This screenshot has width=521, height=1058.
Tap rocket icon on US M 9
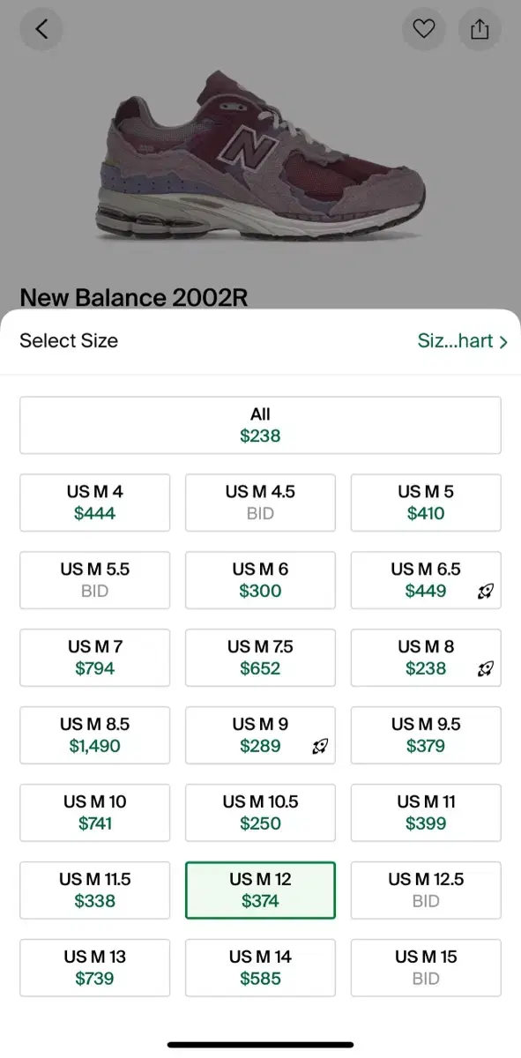[320, 748]
